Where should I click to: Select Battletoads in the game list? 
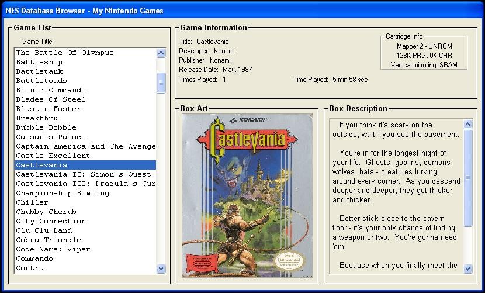(85, 81)
